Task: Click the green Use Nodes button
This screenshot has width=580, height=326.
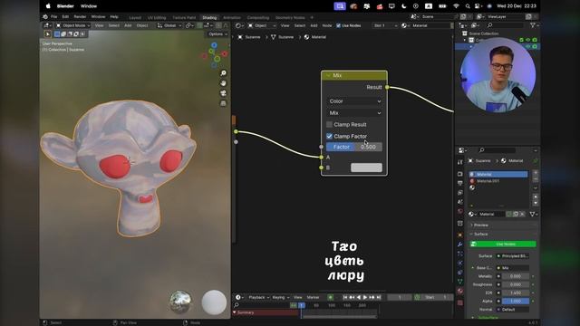Action: [x=503, y=244]
